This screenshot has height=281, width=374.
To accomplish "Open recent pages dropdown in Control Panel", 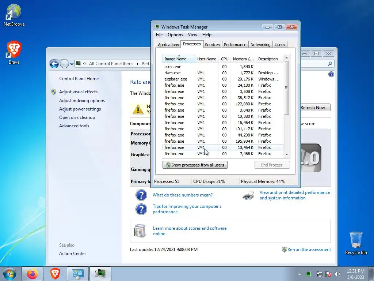I will (x=72, y=64).
